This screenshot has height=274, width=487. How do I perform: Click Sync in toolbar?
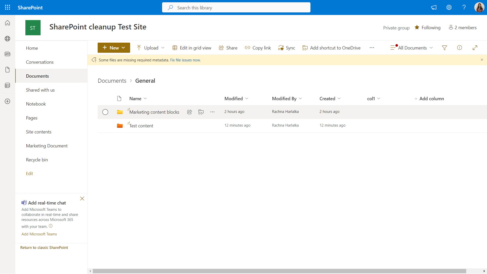click(x=287, y=48)
